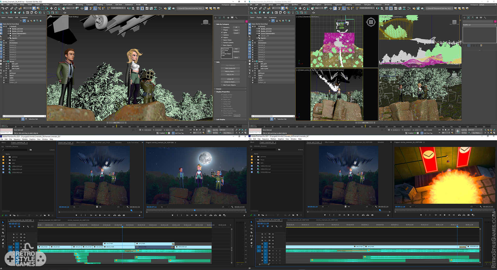The width and height of the screenshot is (497, 270).
Task: Select the Razor tool in left Premiere
Action: point(3,233)
